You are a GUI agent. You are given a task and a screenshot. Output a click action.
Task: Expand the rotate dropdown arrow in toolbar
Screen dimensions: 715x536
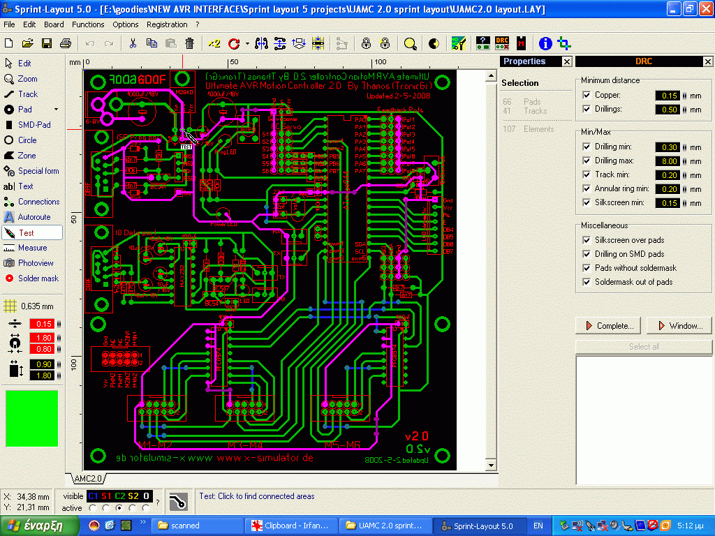247,44
